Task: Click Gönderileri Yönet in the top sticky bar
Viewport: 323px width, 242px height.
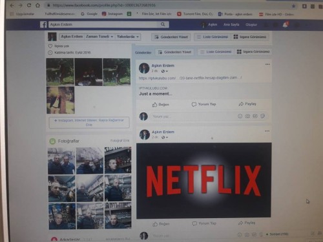Action: coord(171,37)
